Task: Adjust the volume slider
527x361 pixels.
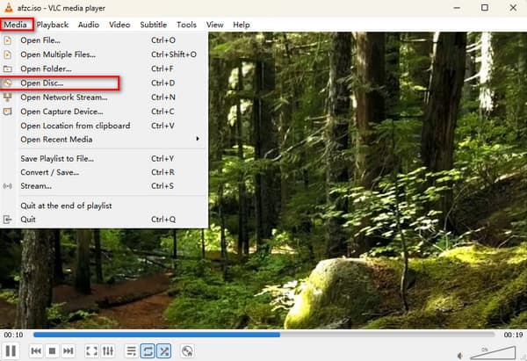Action: 493,353
